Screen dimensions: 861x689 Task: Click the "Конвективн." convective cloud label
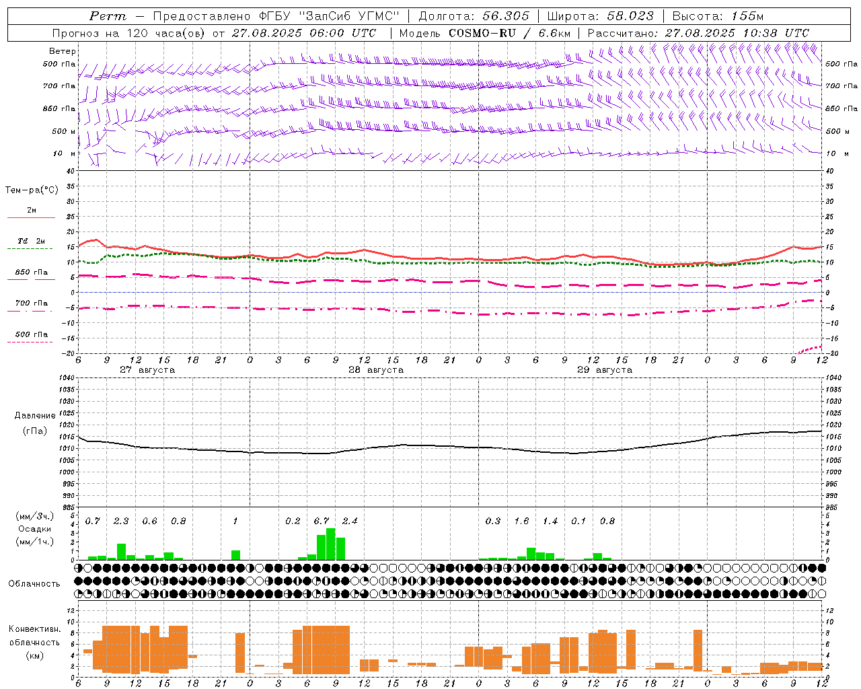tap(35, 629)
